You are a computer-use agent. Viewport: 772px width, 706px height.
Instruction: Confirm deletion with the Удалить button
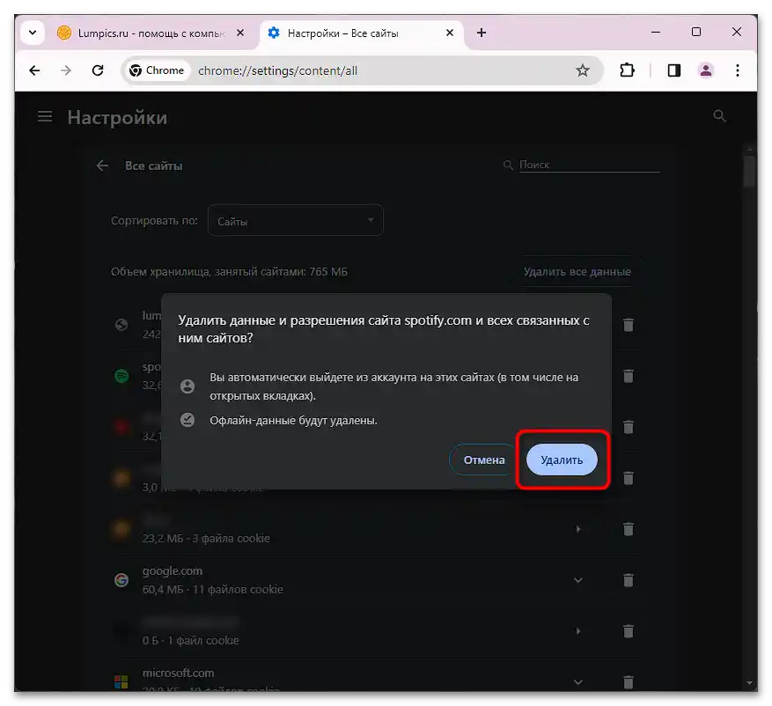(561, 459)
